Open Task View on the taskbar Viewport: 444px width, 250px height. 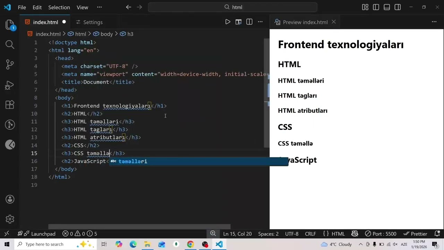(x=104, y=244)
